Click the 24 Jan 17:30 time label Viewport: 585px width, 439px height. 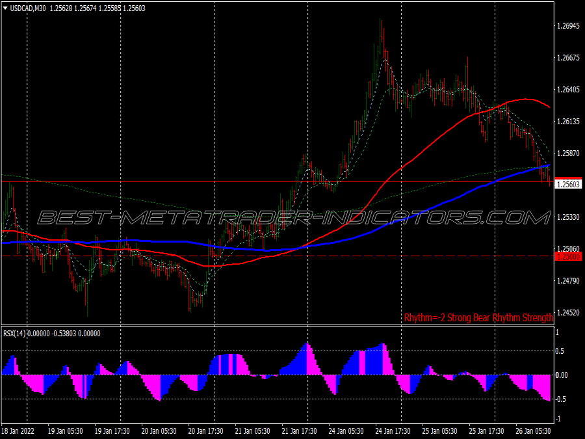click(x=393, y=431)
